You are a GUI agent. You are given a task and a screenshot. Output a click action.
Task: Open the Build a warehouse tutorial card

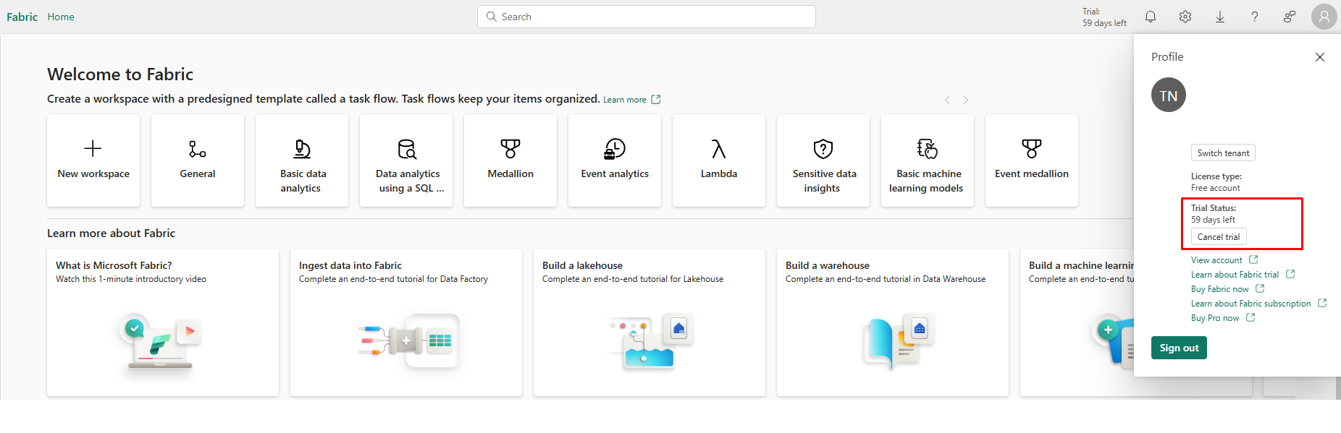[x=893, y=322]
